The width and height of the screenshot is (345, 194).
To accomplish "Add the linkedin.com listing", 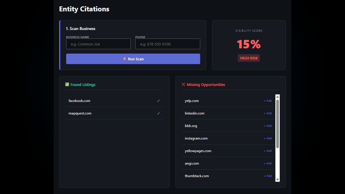I will coord(268,113).
